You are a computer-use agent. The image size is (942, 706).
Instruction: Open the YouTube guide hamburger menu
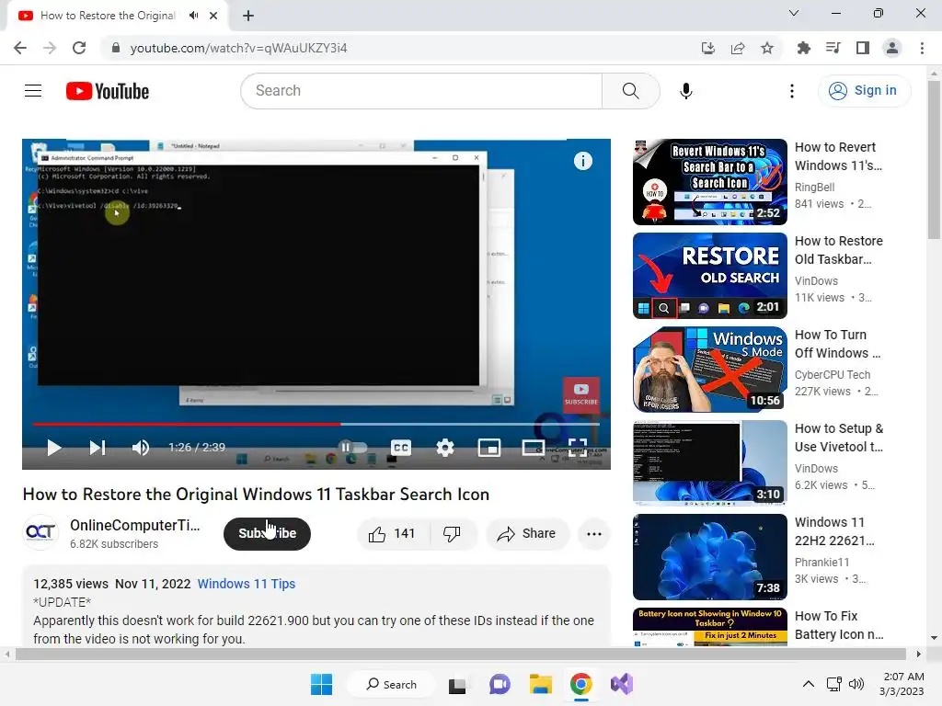[33, 91]
